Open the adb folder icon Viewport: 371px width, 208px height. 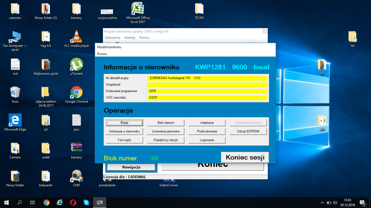322,120
